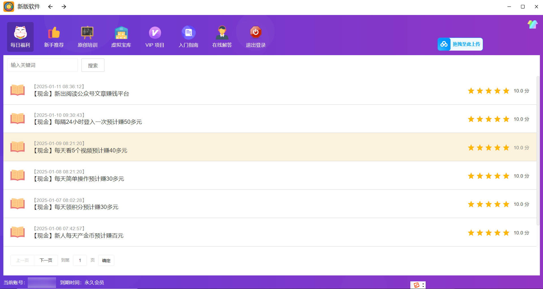Screen dimensions: 543x289
Task: Click the skin/theme shirt icon
Action: tap(532, 25)
